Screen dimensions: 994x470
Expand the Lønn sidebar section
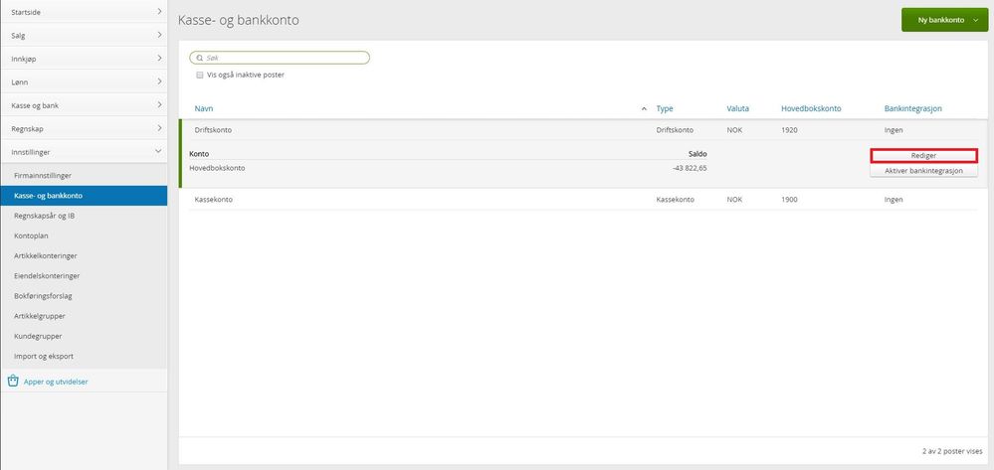pos(84,81)
